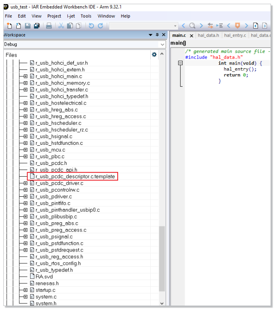Expand r_usb_hohci_memory.c tree node
Screen dimensions: 276x311
point(26,83)
